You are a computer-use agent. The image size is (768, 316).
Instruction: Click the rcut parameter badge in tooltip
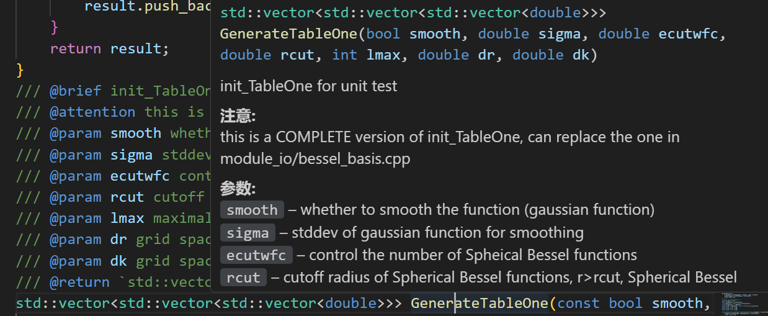coord(243,278)
